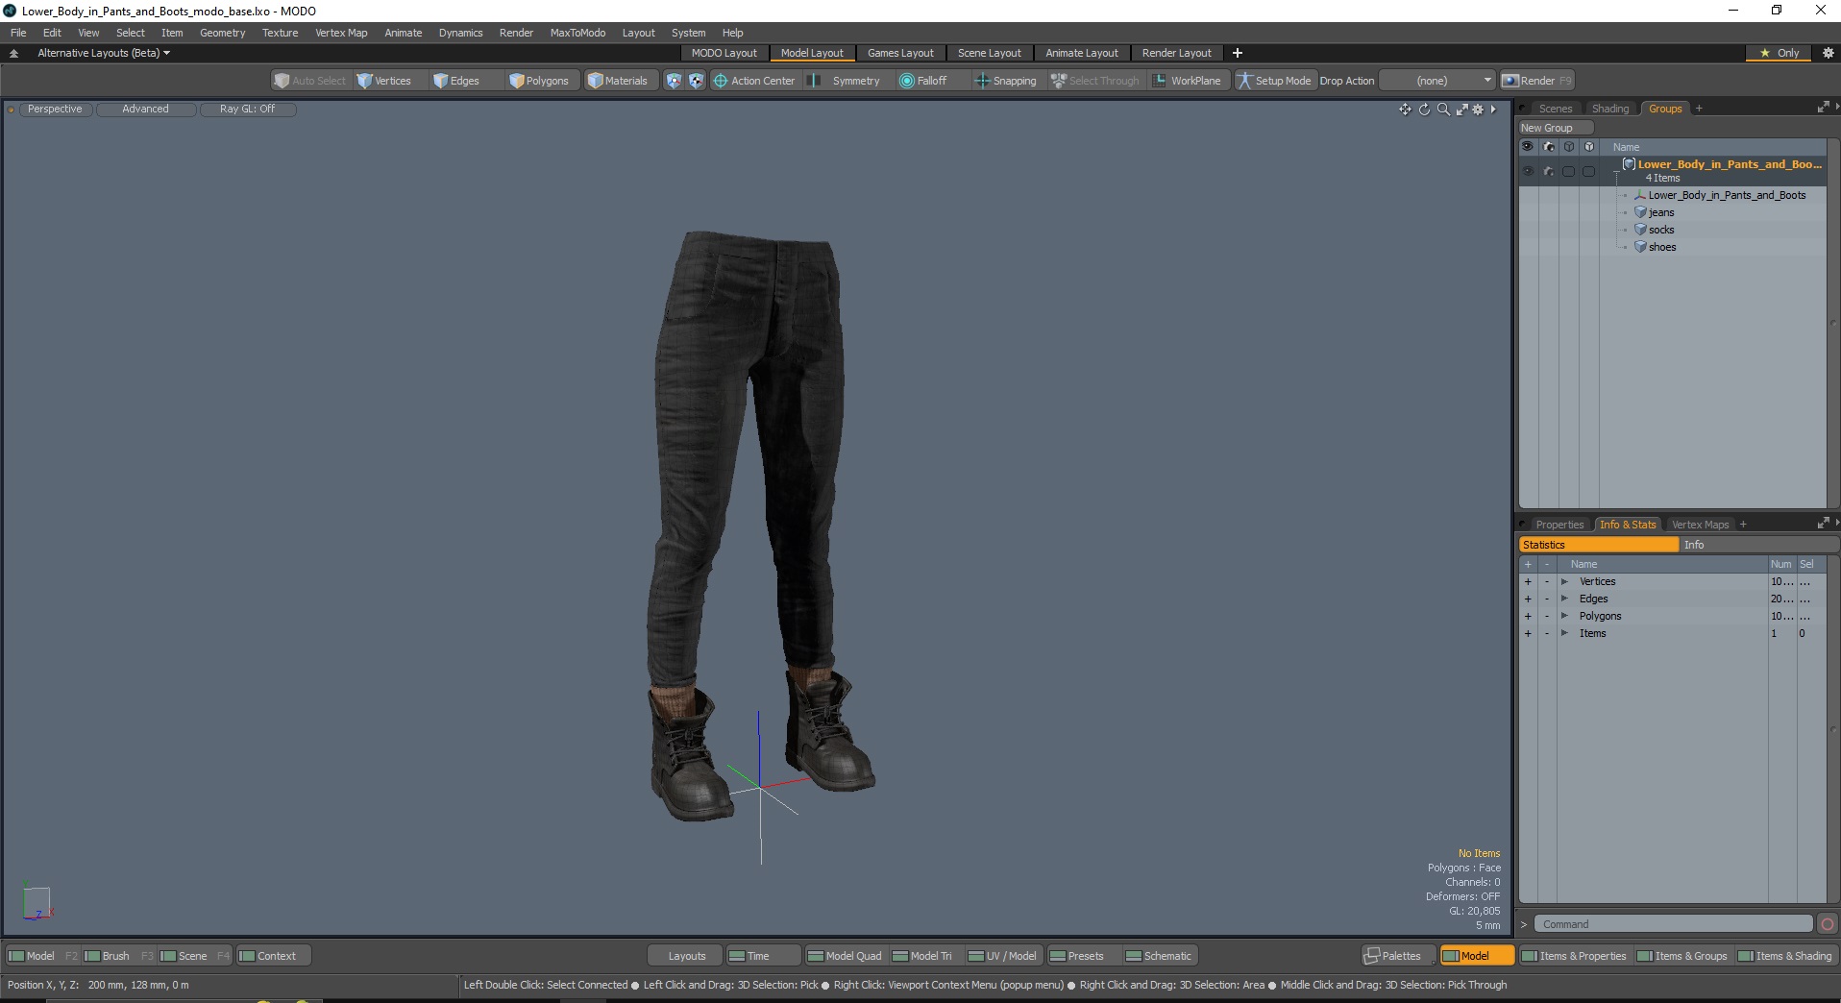The height and width of the screenshot is (1003, 1841).
Task: Select Statistics sub-tab
Action: click(1599, 545)
